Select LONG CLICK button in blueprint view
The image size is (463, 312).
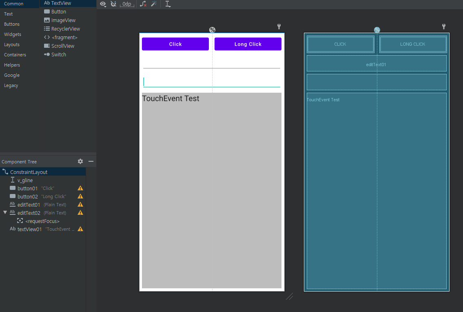pos(413,44)
